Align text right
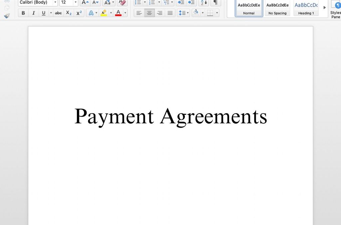341x225 pixels. pos(160,13)
